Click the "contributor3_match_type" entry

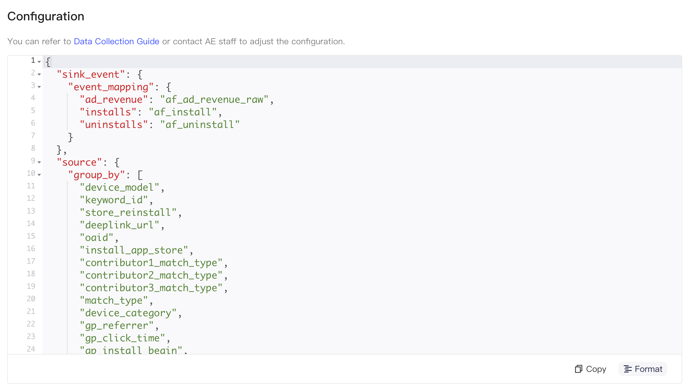(151, 288)
